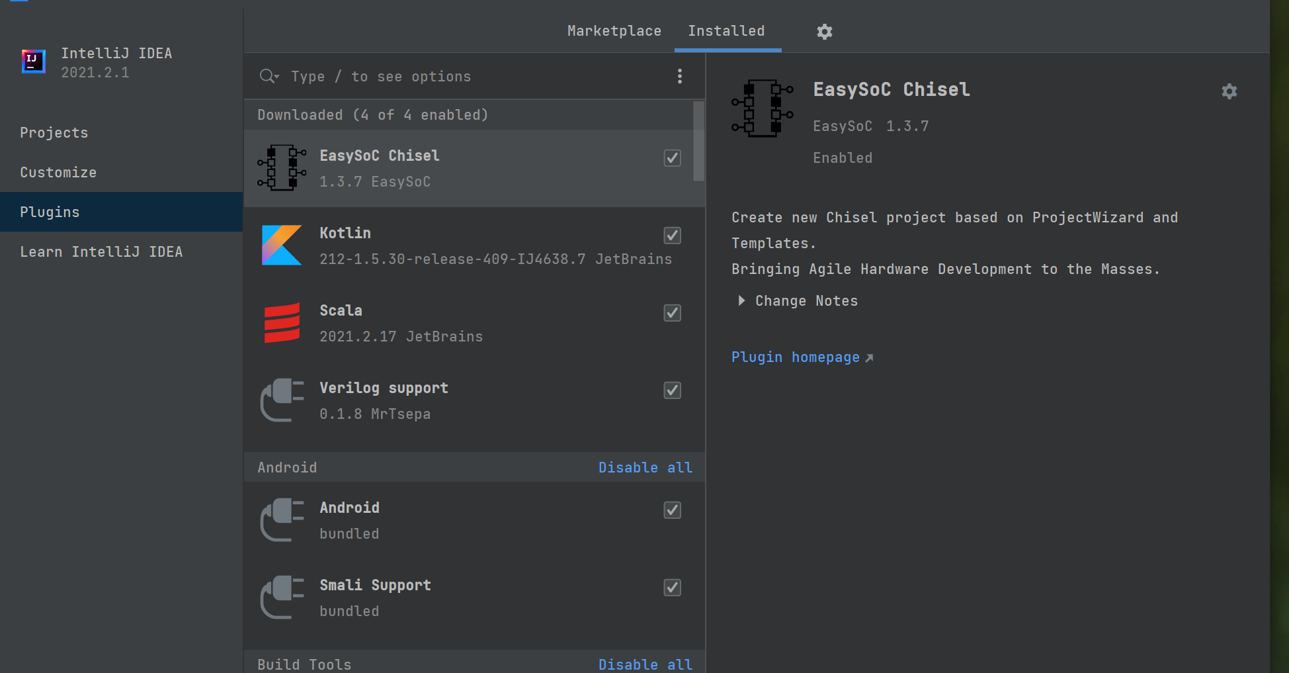This screenshot has height=673, width=1289.
Task: Select Projects in the left sidebar
Action: pos(54,133)
